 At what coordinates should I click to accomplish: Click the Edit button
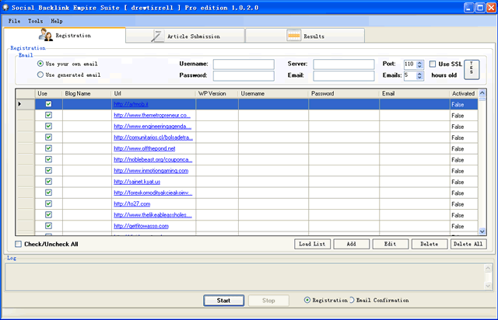(391, 244)
